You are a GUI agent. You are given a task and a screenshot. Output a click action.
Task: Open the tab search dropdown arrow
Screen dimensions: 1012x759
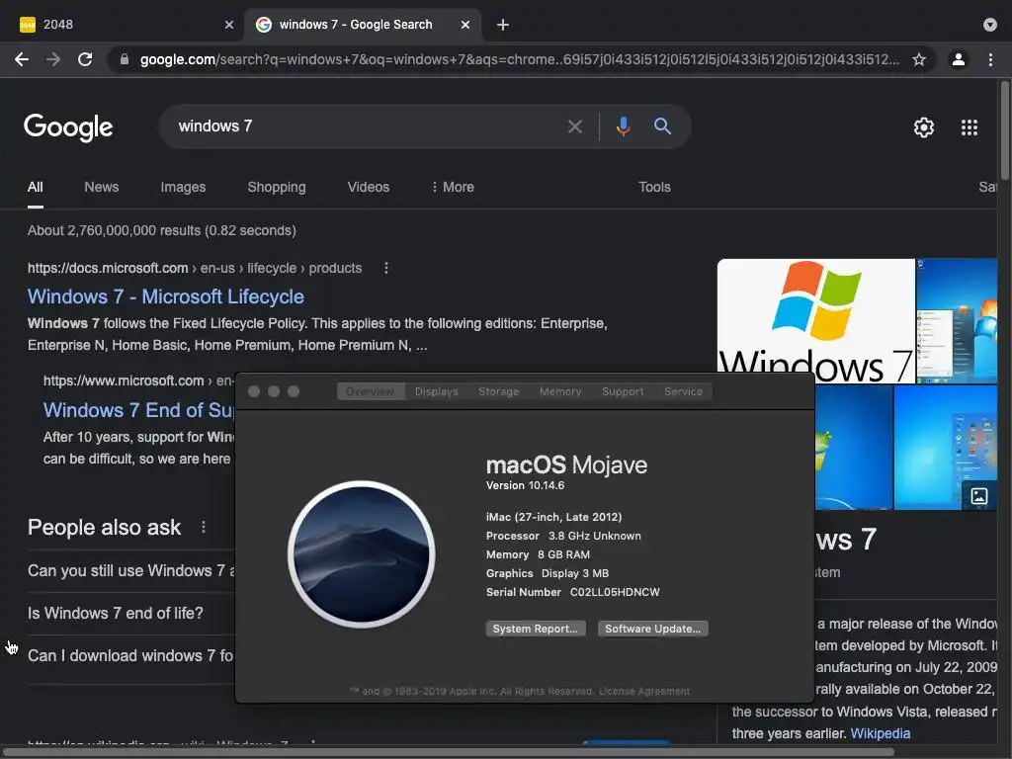(x=989, y=25)
